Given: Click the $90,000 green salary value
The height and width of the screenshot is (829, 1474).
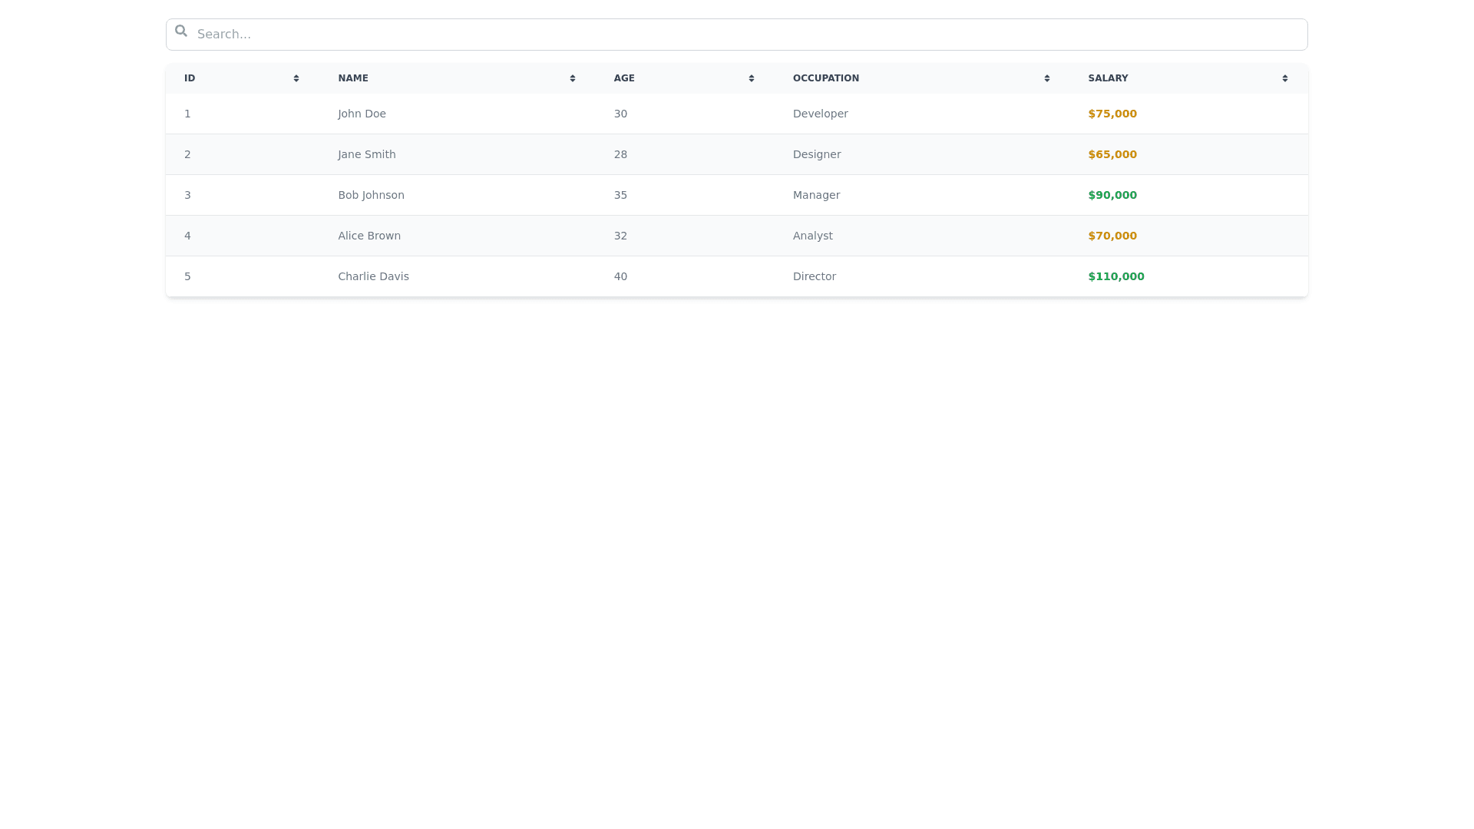Looking at the screenshot, I should (x=1112, y=195).
